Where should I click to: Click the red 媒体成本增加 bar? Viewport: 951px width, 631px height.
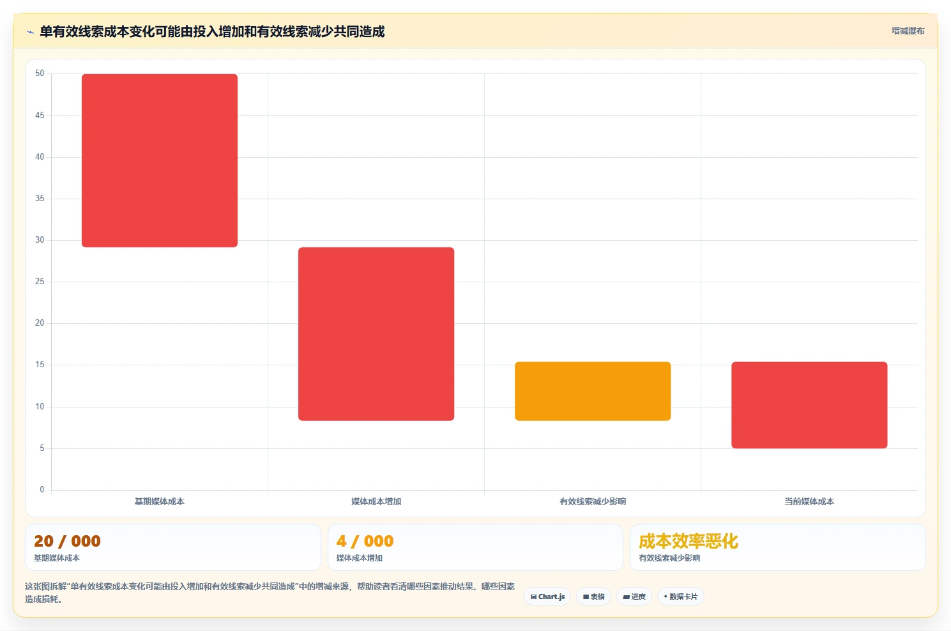[x=376, y=334]
